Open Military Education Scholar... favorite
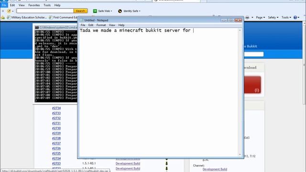The image size is (306, 172). pos(27,17)
